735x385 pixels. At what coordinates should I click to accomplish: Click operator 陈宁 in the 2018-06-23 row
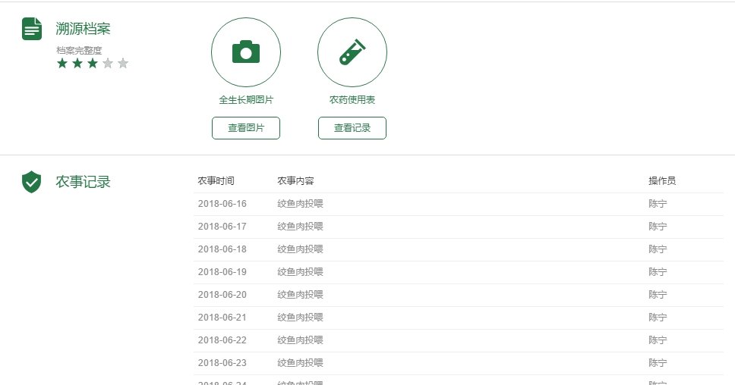[x=658, y=363]
